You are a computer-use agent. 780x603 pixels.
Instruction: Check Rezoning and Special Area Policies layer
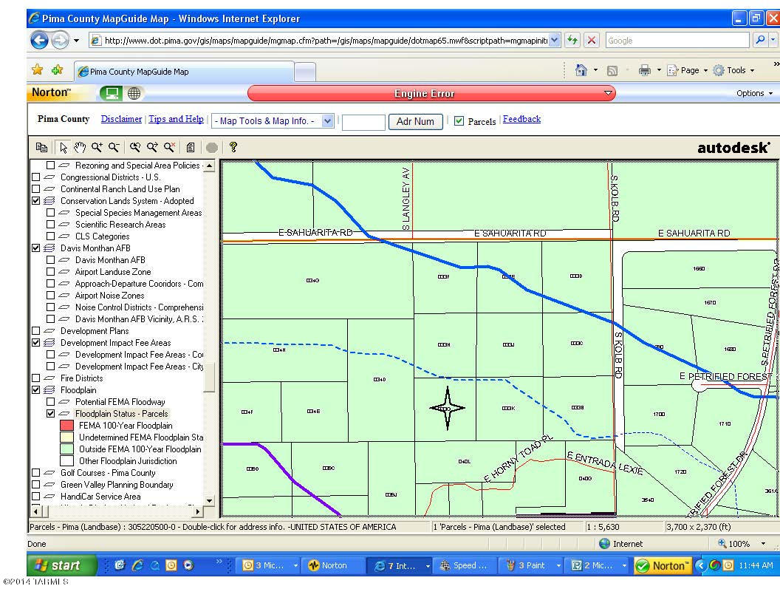tap(51, 166)
